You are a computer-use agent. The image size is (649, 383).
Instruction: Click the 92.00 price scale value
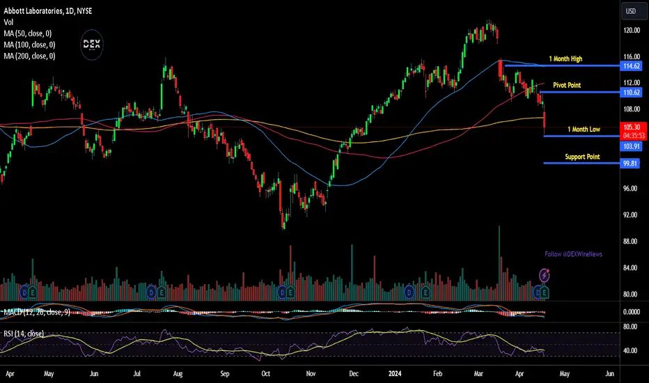[x=632, y=215]
